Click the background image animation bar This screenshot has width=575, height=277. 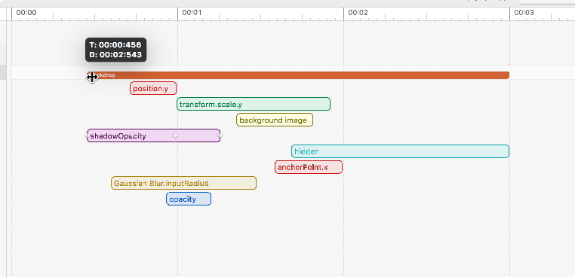(x=275, y=120)
